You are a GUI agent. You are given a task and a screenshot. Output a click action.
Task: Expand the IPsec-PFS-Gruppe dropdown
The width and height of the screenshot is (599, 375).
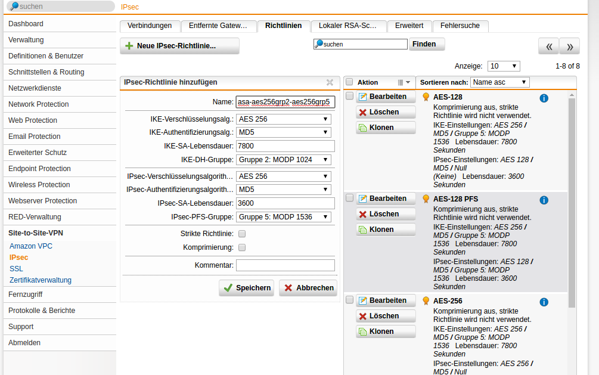point(283,217)
